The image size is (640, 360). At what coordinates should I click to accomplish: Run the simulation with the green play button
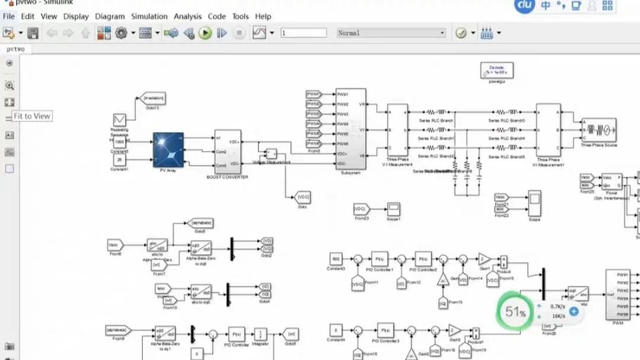(205, 33)
